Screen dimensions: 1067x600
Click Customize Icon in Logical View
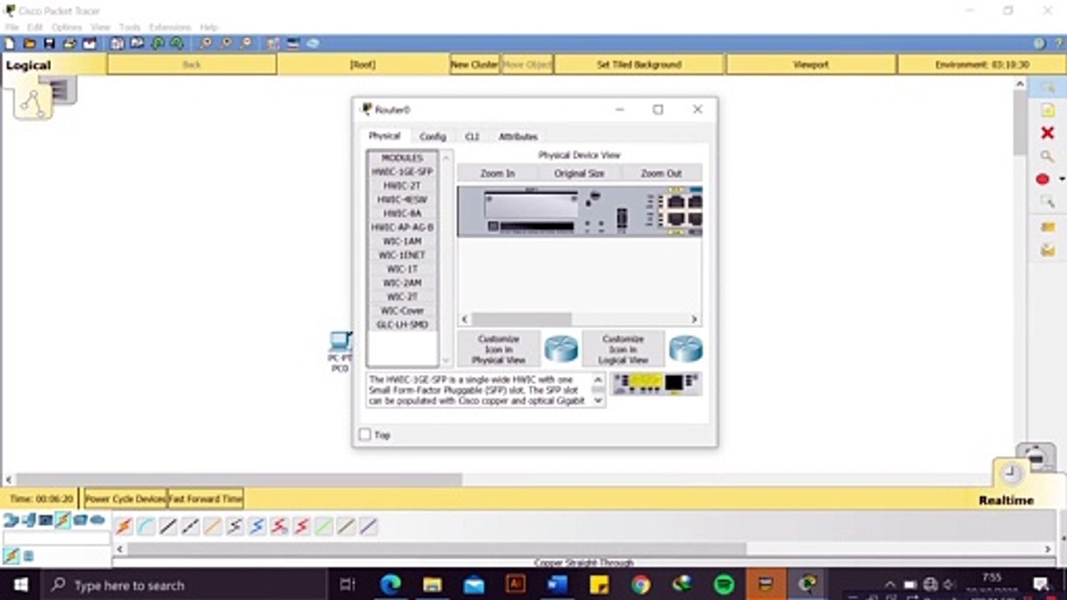pos(623,349)
